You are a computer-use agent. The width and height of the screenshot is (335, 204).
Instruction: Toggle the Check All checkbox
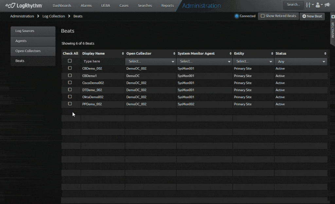tap(70, 61)
